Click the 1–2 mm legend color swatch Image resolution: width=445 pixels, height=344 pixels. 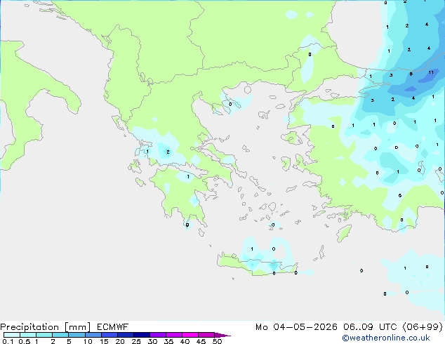[44, 335]
